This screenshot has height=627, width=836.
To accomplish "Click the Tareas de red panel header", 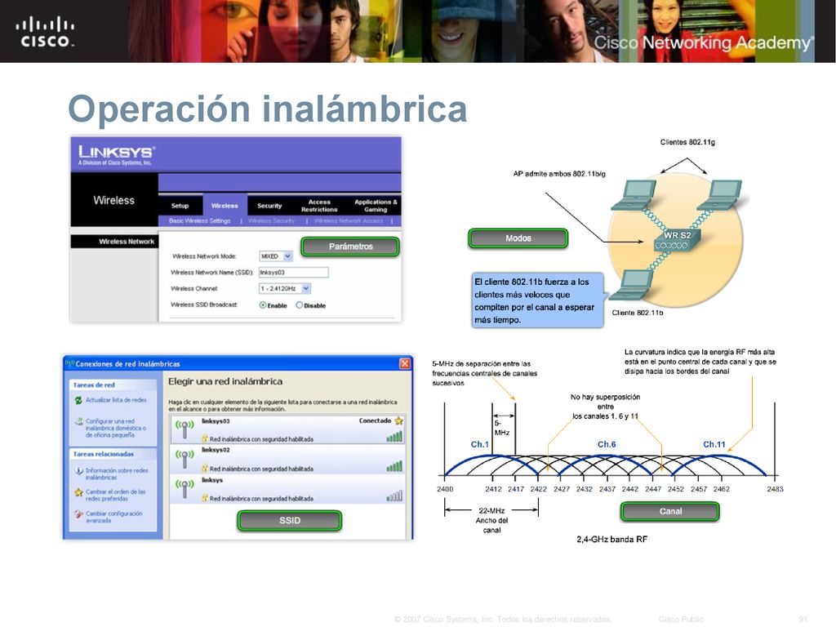I will pyautogui.click(x=113, y=385).
